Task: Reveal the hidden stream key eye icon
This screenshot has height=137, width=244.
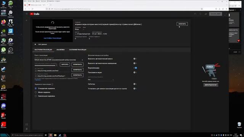Action: (57, 65)
